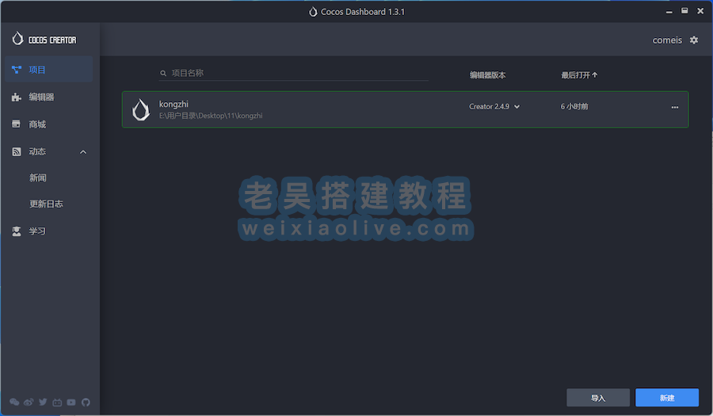
Task: Sort projects by 最后打开 column
Action: click(579, 75)
